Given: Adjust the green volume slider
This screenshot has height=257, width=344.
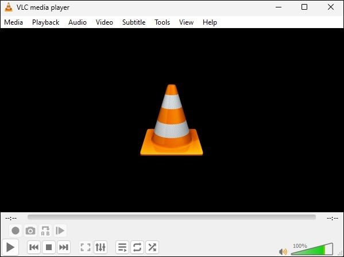Looking at the screenshot, I should point(312,249).
